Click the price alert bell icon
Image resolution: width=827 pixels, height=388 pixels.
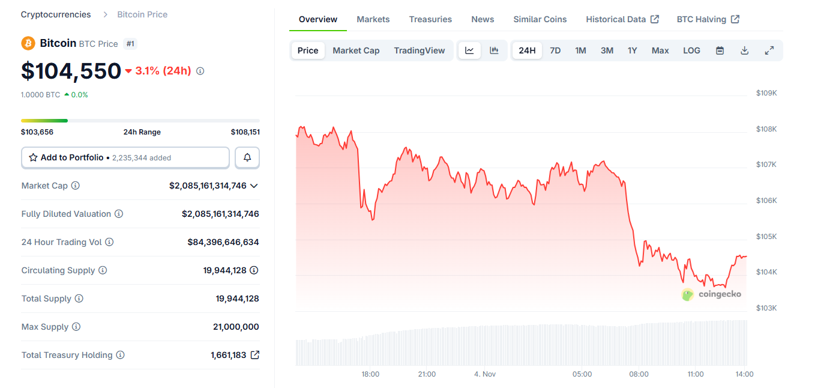pos(247,157)
